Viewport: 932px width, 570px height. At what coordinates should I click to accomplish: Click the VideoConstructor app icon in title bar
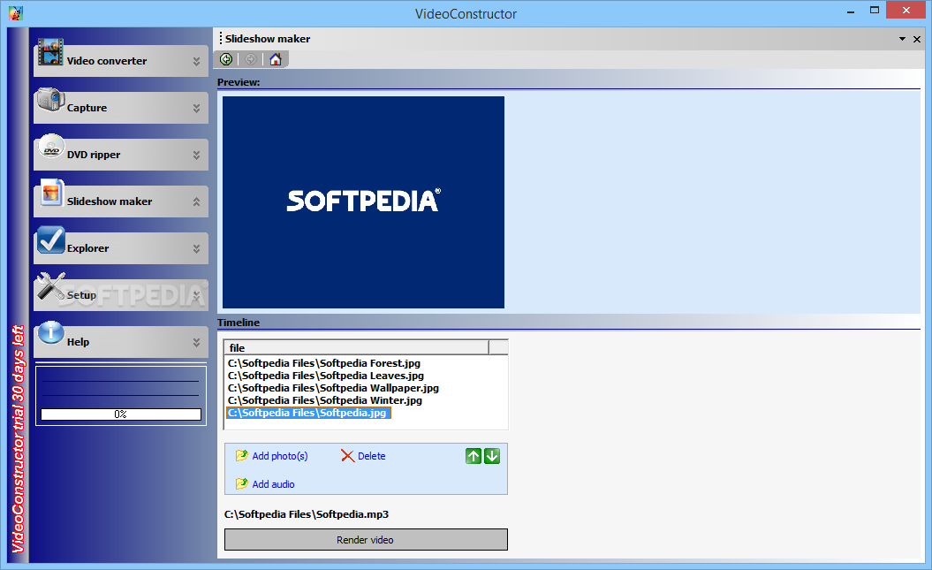coord(16,12)
